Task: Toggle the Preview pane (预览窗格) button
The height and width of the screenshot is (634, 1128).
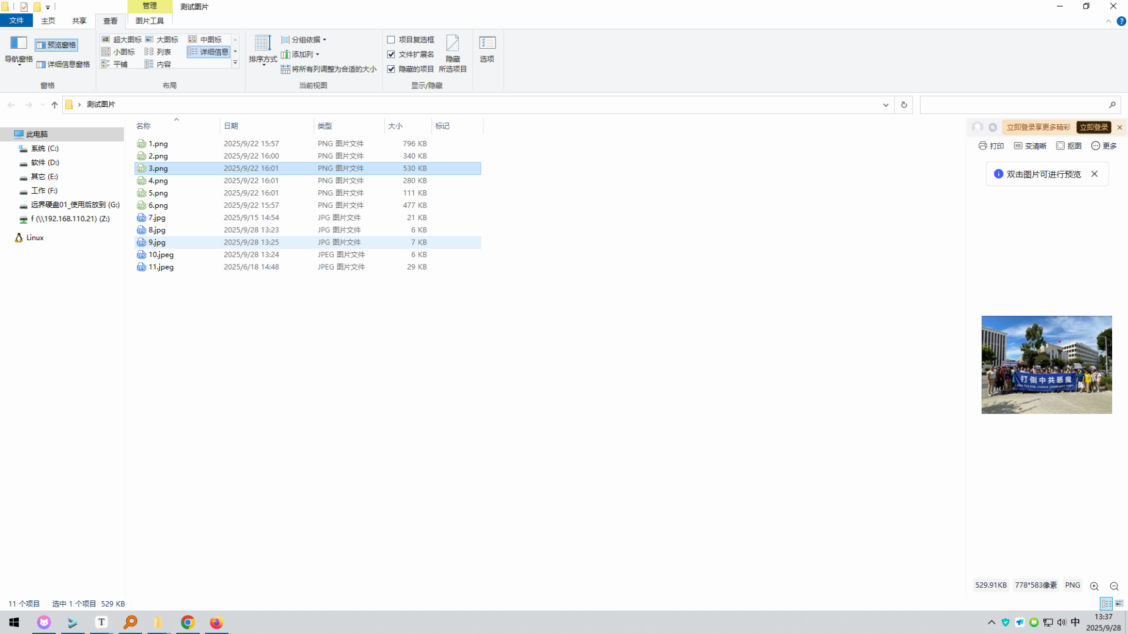Action: click(56, 45)
